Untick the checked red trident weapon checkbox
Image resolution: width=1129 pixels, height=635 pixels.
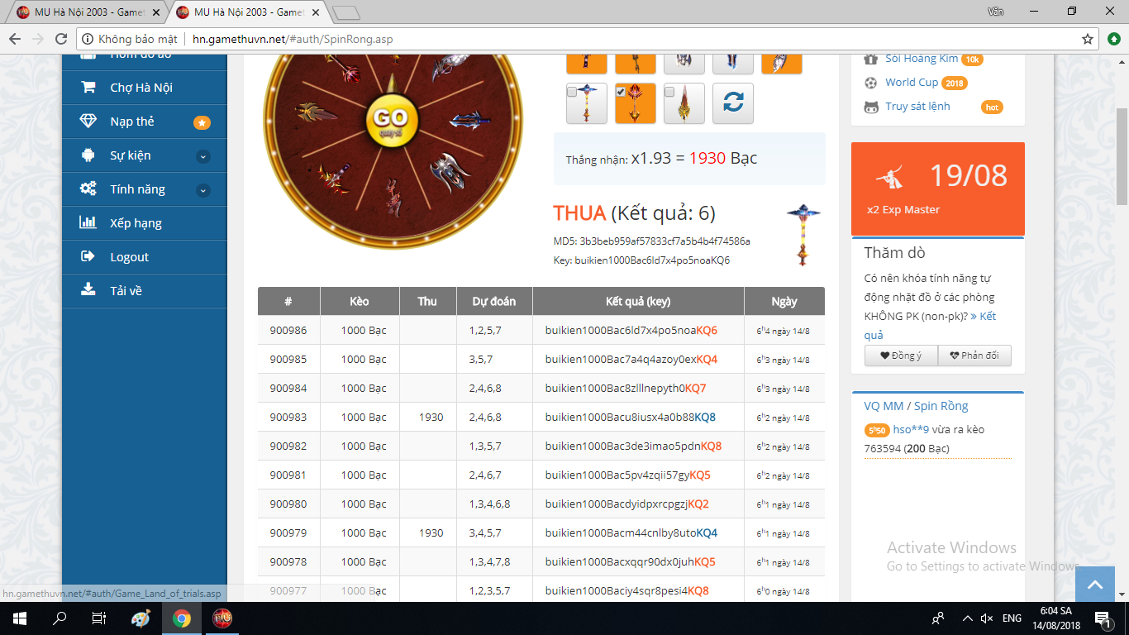[x=622, y=92]
